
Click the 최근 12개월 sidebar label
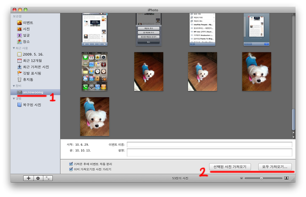click(x=33, y=61)
